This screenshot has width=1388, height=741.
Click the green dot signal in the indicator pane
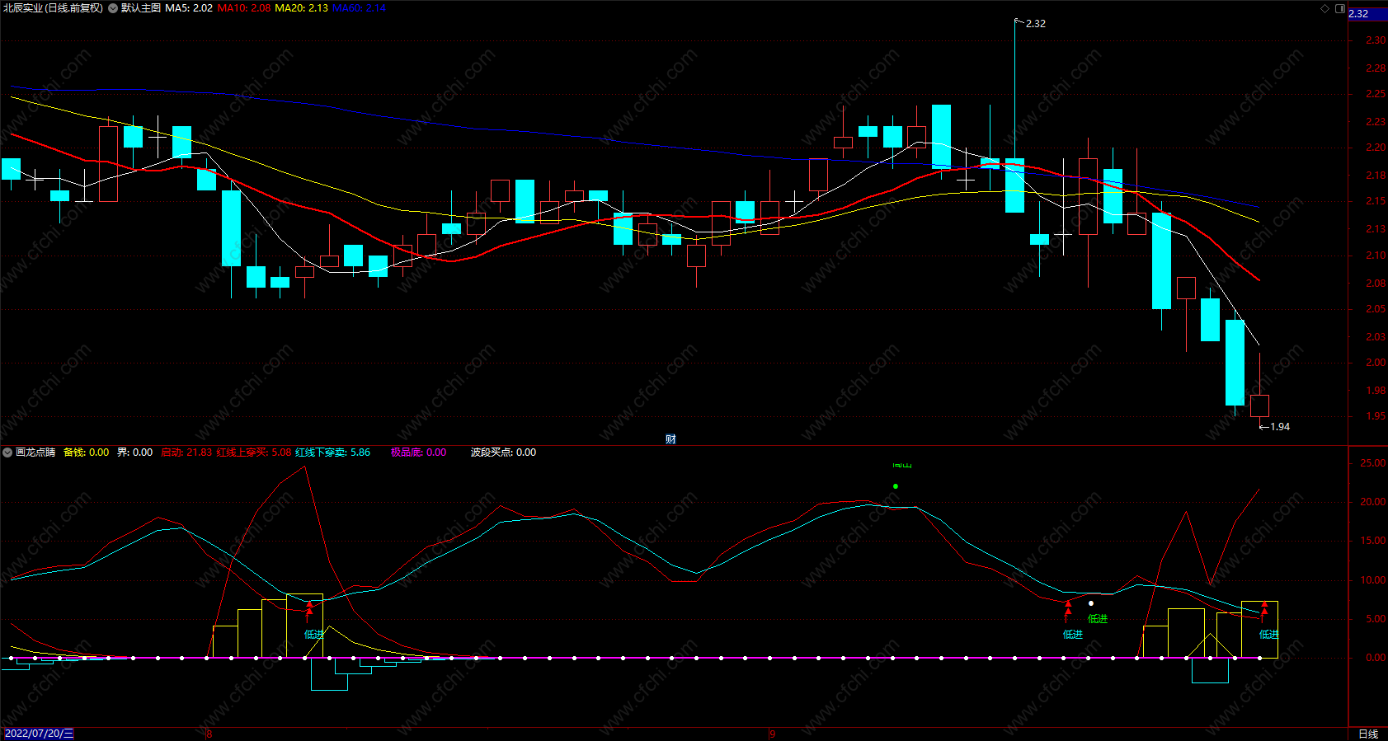pyautogui.click(x=896, y=486)
